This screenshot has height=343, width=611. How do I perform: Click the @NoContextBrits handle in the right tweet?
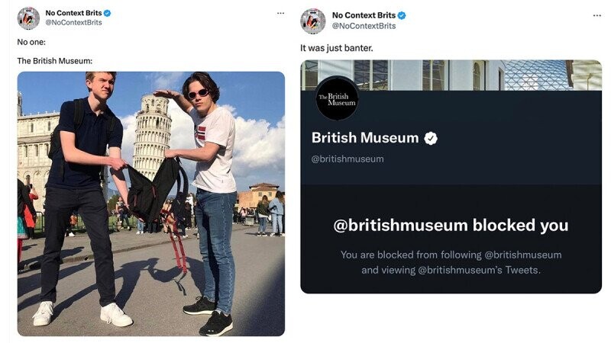point(364,26)
